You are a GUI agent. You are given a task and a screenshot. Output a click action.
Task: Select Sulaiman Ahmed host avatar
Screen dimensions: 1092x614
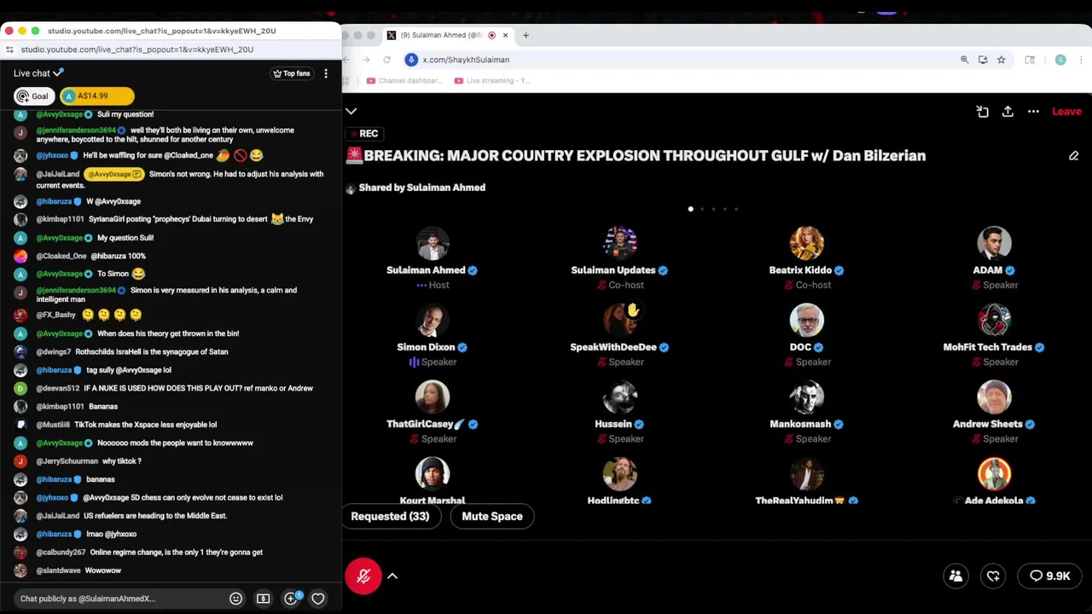[x=433, y=243]
